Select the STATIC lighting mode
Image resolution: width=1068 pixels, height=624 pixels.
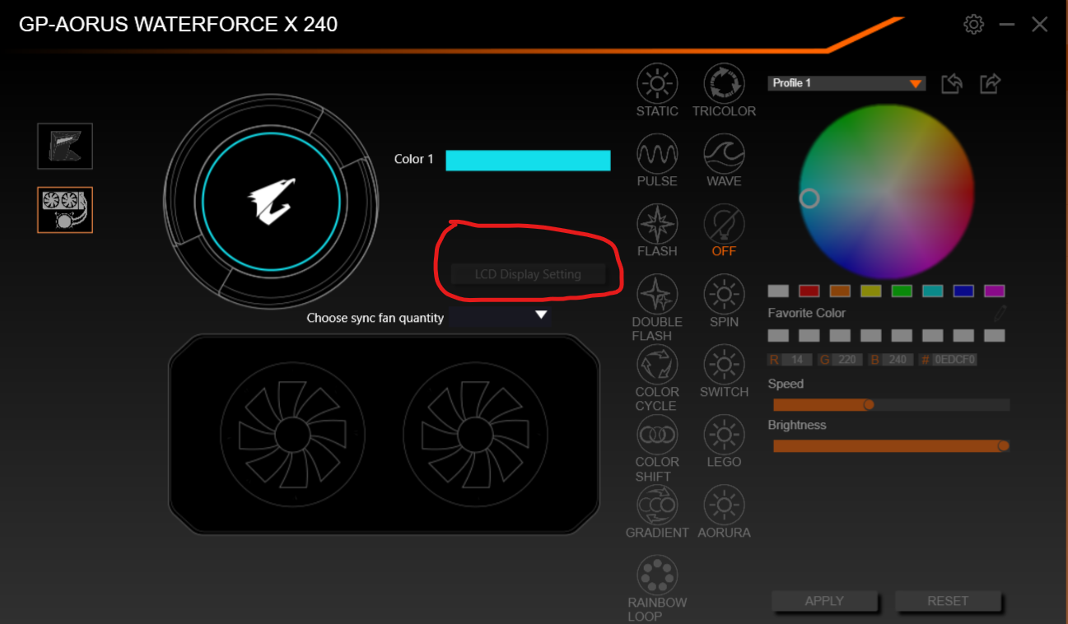click(x=657, y=84)
